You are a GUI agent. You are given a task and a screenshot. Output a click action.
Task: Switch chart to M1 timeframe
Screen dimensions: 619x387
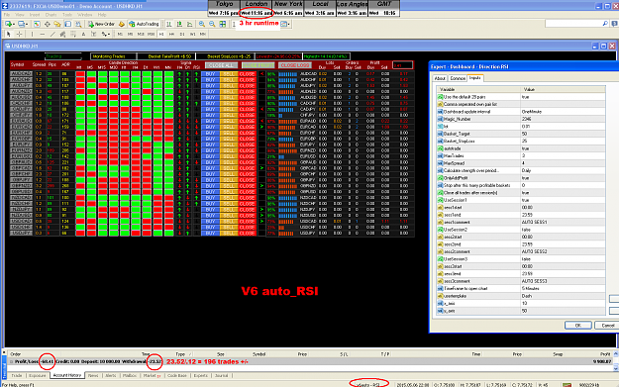click(x=120, y=35)
